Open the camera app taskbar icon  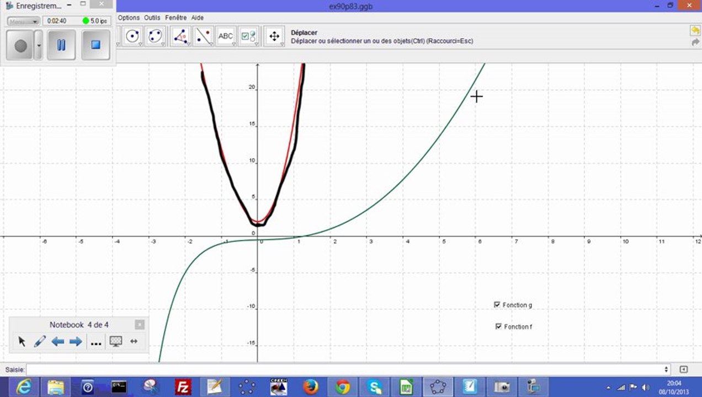(x=502, y=387)
